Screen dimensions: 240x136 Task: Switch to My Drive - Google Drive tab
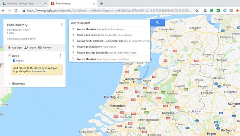click(x=24, y=3)
